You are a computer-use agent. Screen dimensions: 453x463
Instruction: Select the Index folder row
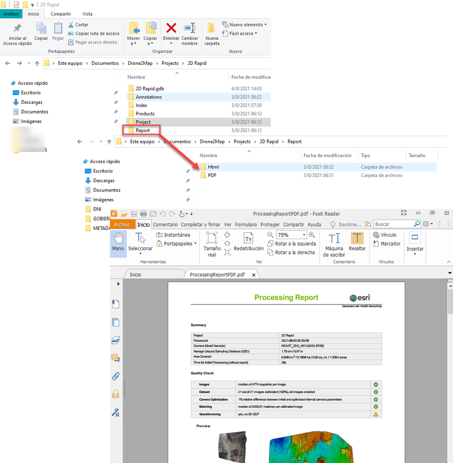point(198,105)
